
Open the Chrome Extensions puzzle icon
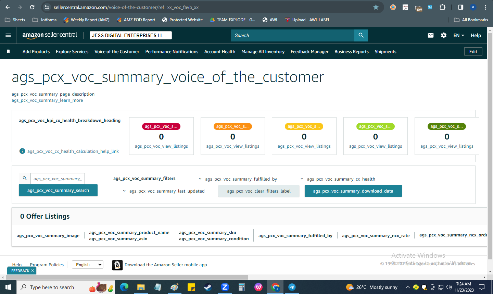[442, 7]
